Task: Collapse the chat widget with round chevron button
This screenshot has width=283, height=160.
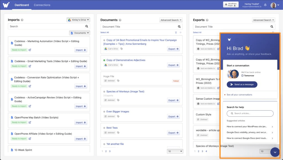Action: point(275,152)
